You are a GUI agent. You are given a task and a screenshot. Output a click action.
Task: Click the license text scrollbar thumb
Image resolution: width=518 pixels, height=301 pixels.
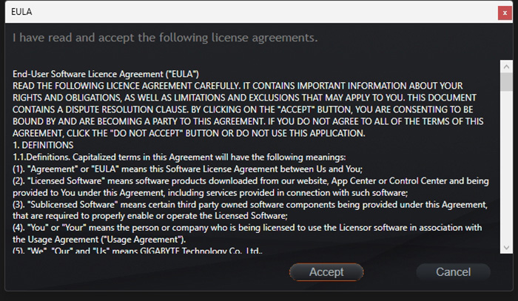tap(506, 82)
